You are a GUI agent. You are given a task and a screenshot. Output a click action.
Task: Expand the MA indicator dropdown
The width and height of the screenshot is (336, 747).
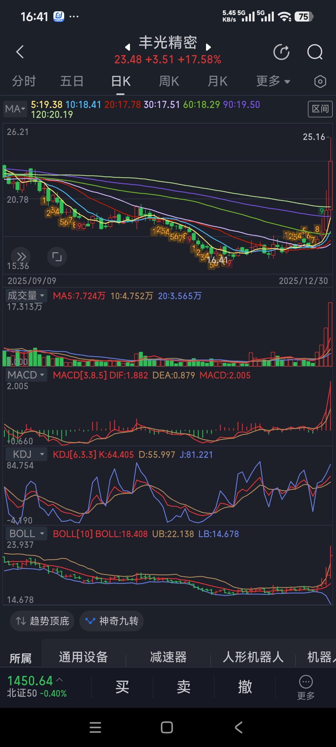click(x=15, y=109)
